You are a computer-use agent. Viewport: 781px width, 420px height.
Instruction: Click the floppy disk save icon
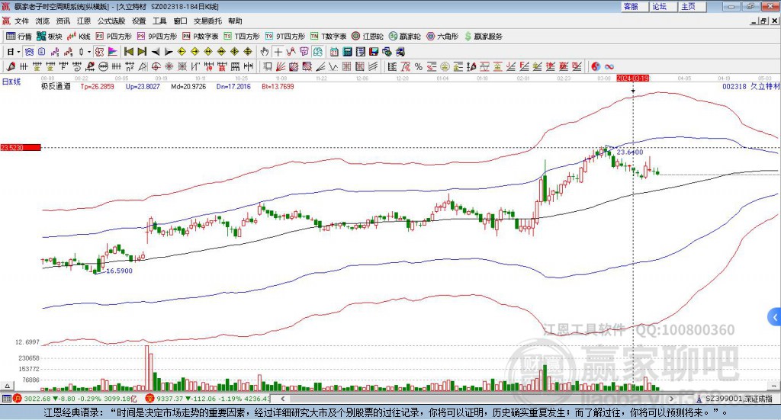coord(374,52)
